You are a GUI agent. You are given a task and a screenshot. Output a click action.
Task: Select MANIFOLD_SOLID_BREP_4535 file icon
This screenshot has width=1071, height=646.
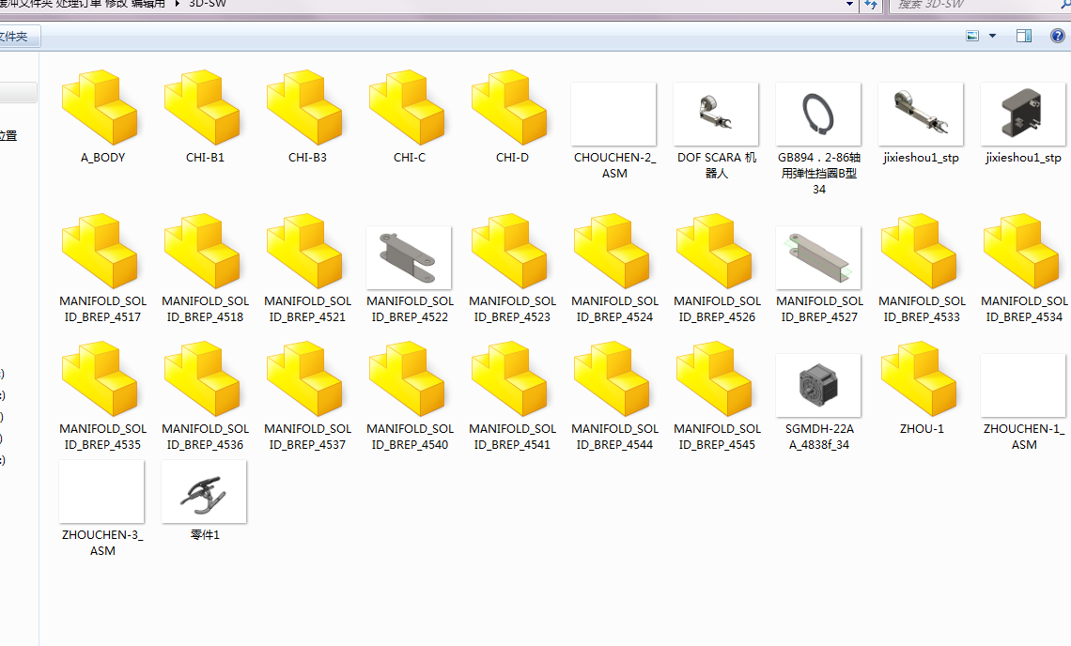[x=100, y=379]
